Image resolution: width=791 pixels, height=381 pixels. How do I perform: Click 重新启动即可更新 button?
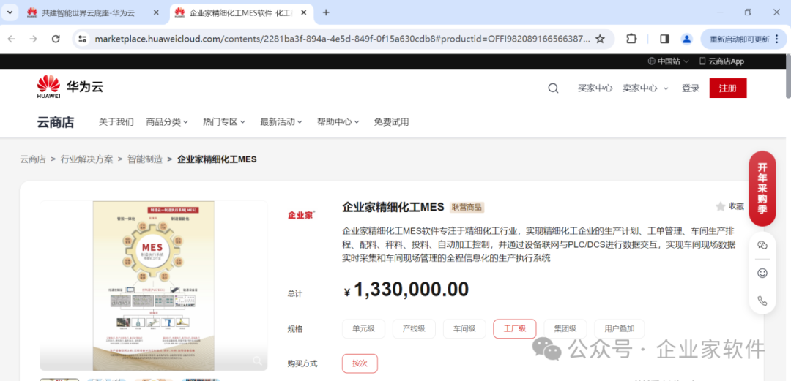[740, 39]
